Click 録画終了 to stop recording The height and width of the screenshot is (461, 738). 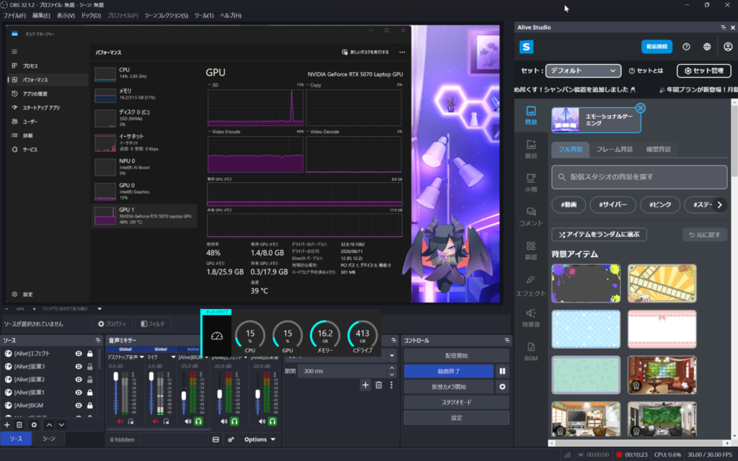click(448, 371)
